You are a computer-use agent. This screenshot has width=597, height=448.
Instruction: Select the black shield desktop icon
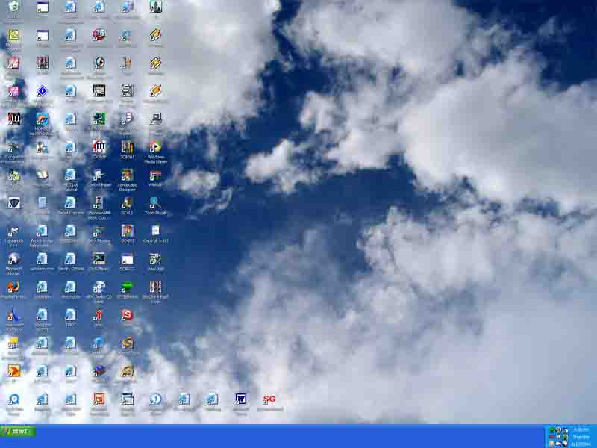tap(13, 203)
